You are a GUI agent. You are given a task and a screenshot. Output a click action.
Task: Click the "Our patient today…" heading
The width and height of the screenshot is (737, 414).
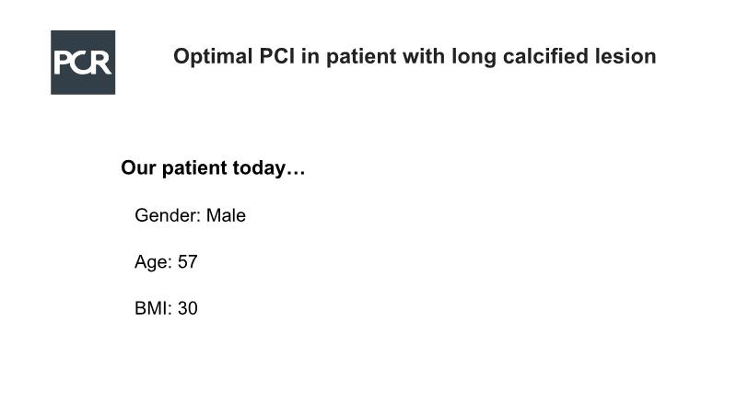[213, 168]
